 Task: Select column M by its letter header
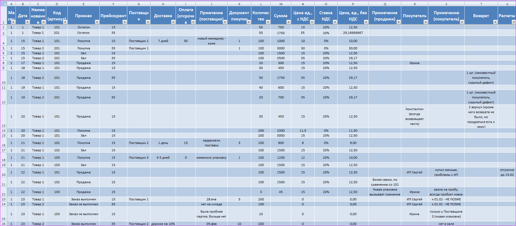[x=281, y=4]
